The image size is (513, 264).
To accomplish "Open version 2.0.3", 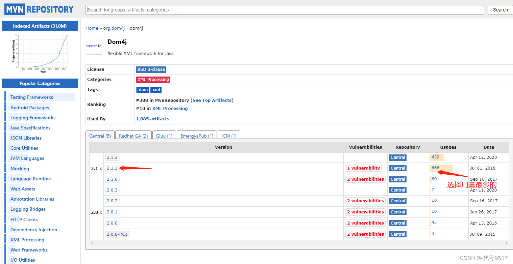I will click(x=112, y=190).
